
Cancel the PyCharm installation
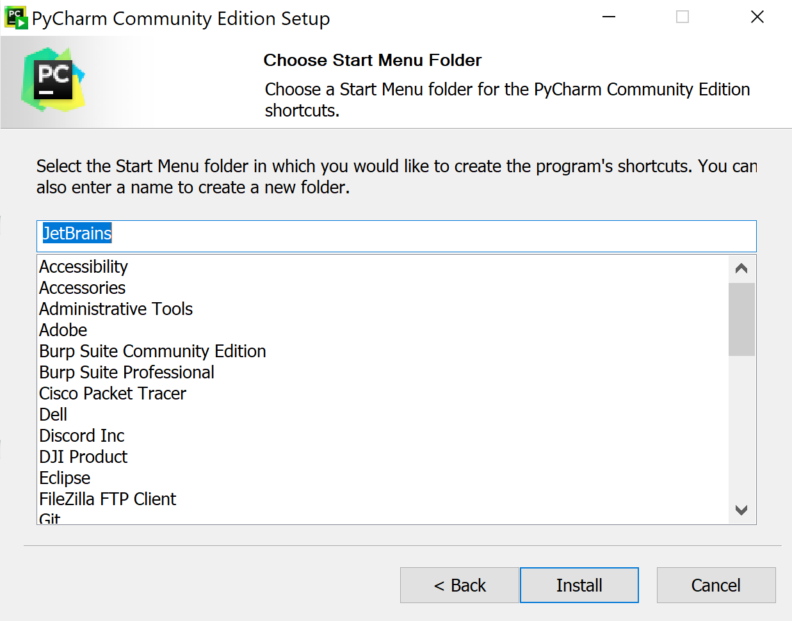(716, 585)
